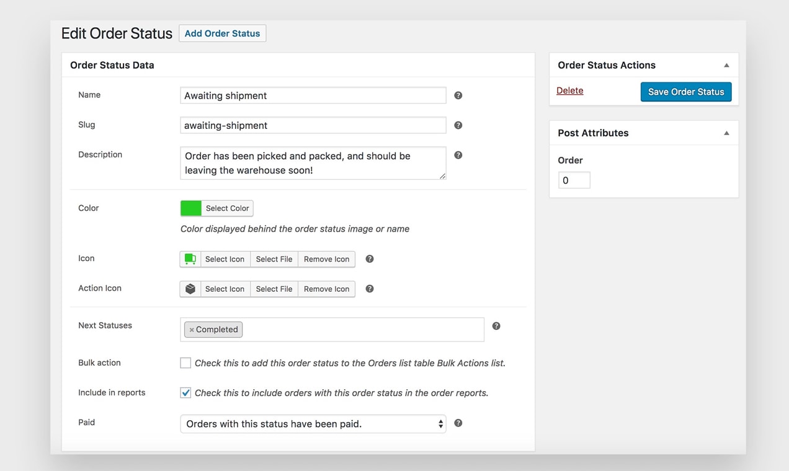Click the Delete link

[569, 90]
